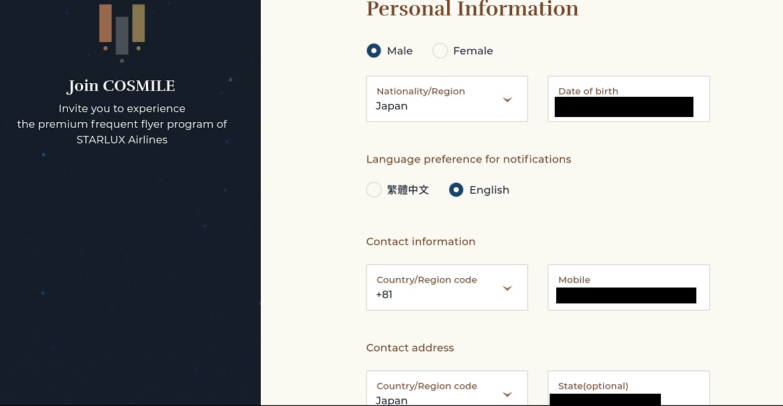783x406 pixels.
Task: Click the STARLUX Airlines text line
Action: [122, 140]
